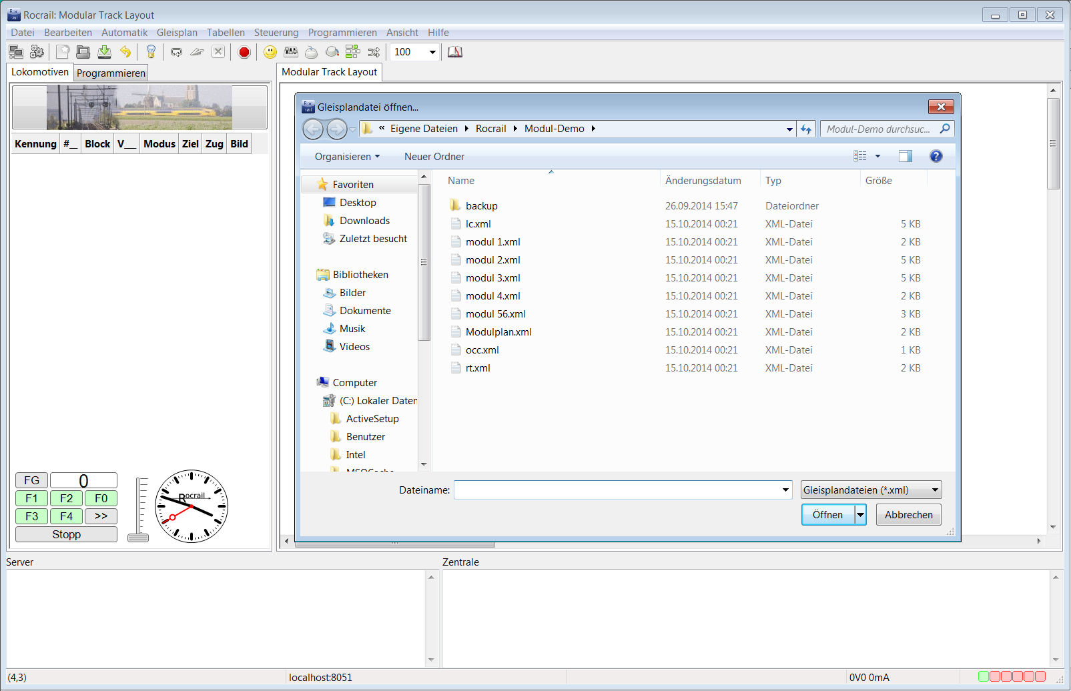The width and height of the screenshot is (1071, 691).
Task: Click the green download arrow icon
Action: 105,52
